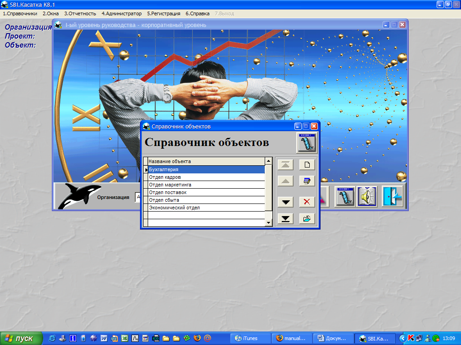The width and height of the screenshot is (461, 345).
Task: Click the red Kaspersky K tray icon
Action: (x=411, y=338)
